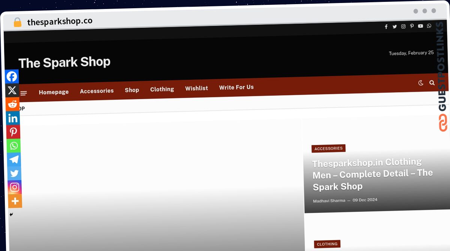450x251 pixels.
Task: Open the Clothing menu item
Action: tap(162, 89)
